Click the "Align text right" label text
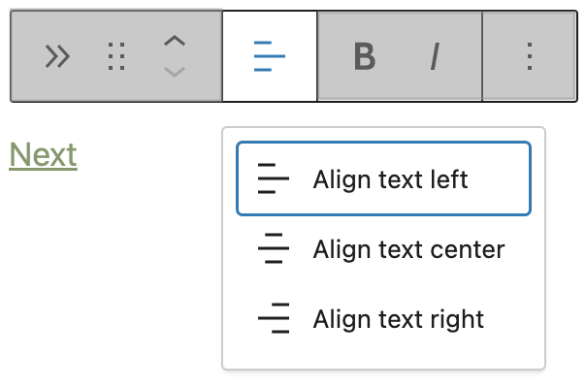Screen dimensions: 586x388 click(x=399, y=319)
